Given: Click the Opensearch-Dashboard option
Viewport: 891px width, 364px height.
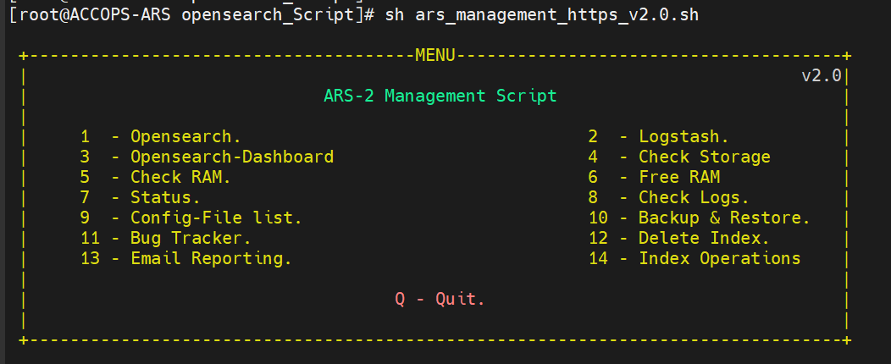Looking at the screenshot, I should point(231,157).
